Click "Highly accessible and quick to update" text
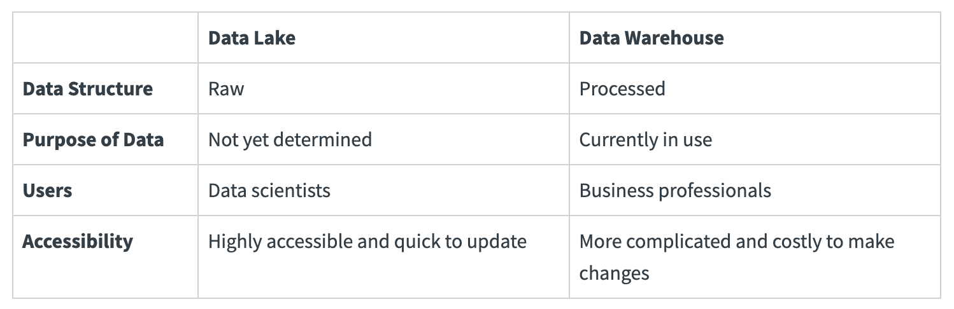954x309 pixels. [367, 242]
